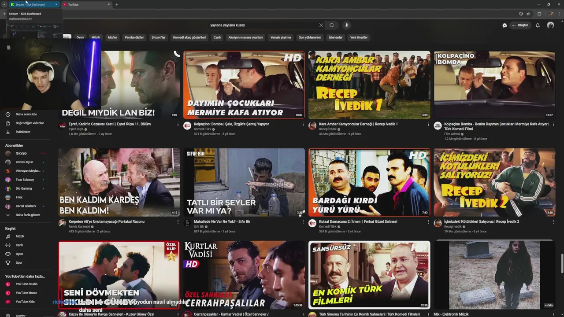Close the YouTube browser tab

[109, 4]
